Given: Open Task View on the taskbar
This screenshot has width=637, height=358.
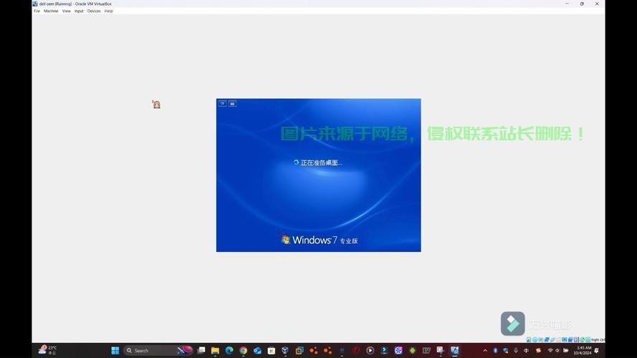Looking at the screenshot, I should [x=201, y=350].
